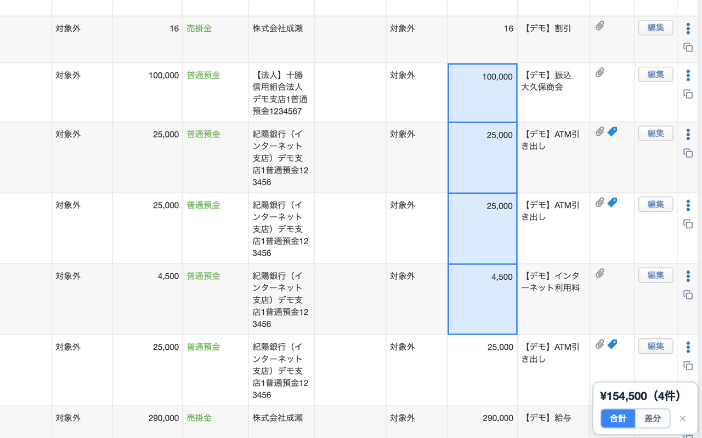The image size is (702, 438).
Task: Duplicate the 振込 大久保商会 entry with its copy icon
Action: [688, 94]
